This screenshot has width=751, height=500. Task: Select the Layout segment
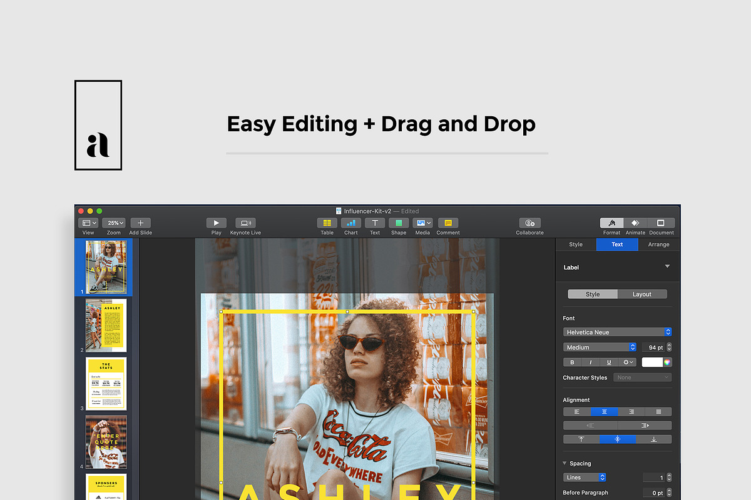pyautogui.click(x=642, y=294)
